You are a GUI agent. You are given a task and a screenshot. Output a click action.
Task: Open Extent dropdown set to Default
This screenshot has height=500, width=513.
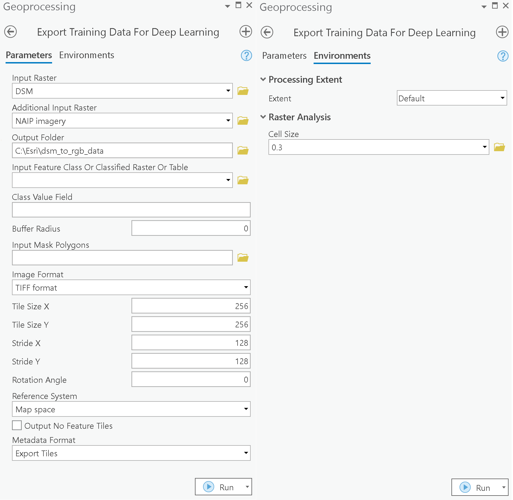[451, 98]
